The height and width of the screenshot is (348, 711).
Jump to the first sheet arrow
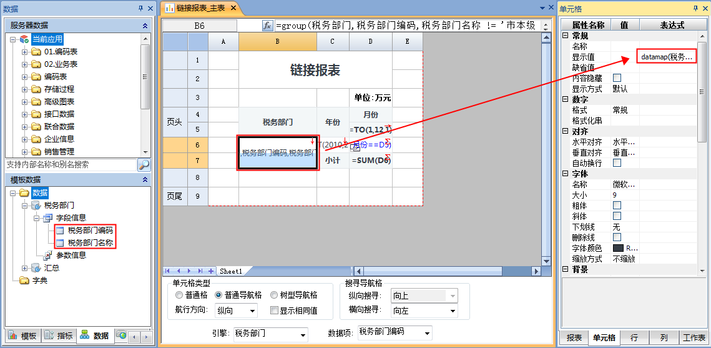[x=167, y=271]
